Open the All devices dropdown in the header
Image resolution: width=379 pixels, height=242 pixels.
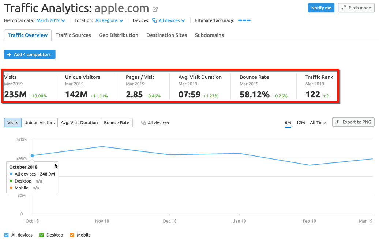click(169, 20)
